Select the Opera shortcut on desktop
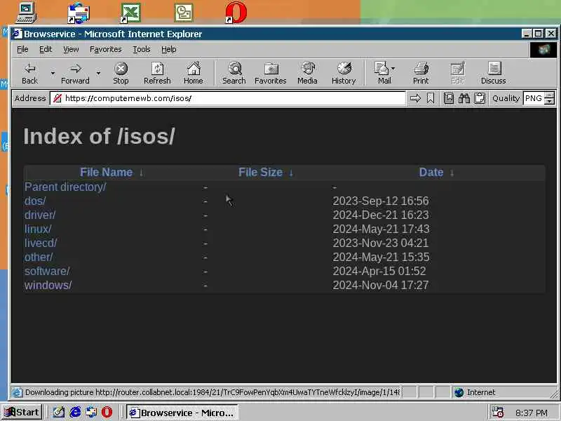 pos(236,13)
